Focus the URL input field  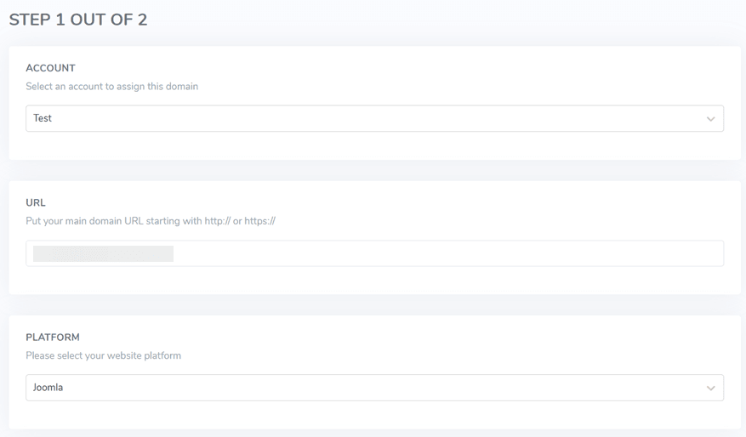[x=374, y=253]
